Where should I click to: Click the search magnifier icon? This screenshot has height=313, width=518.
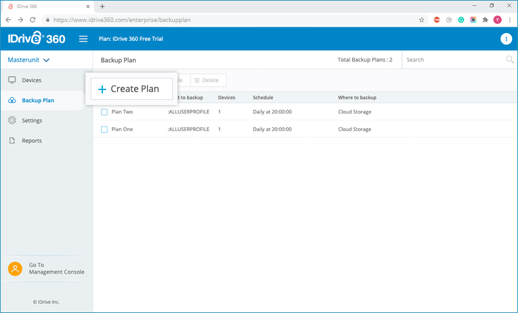[x=510, y=60]
